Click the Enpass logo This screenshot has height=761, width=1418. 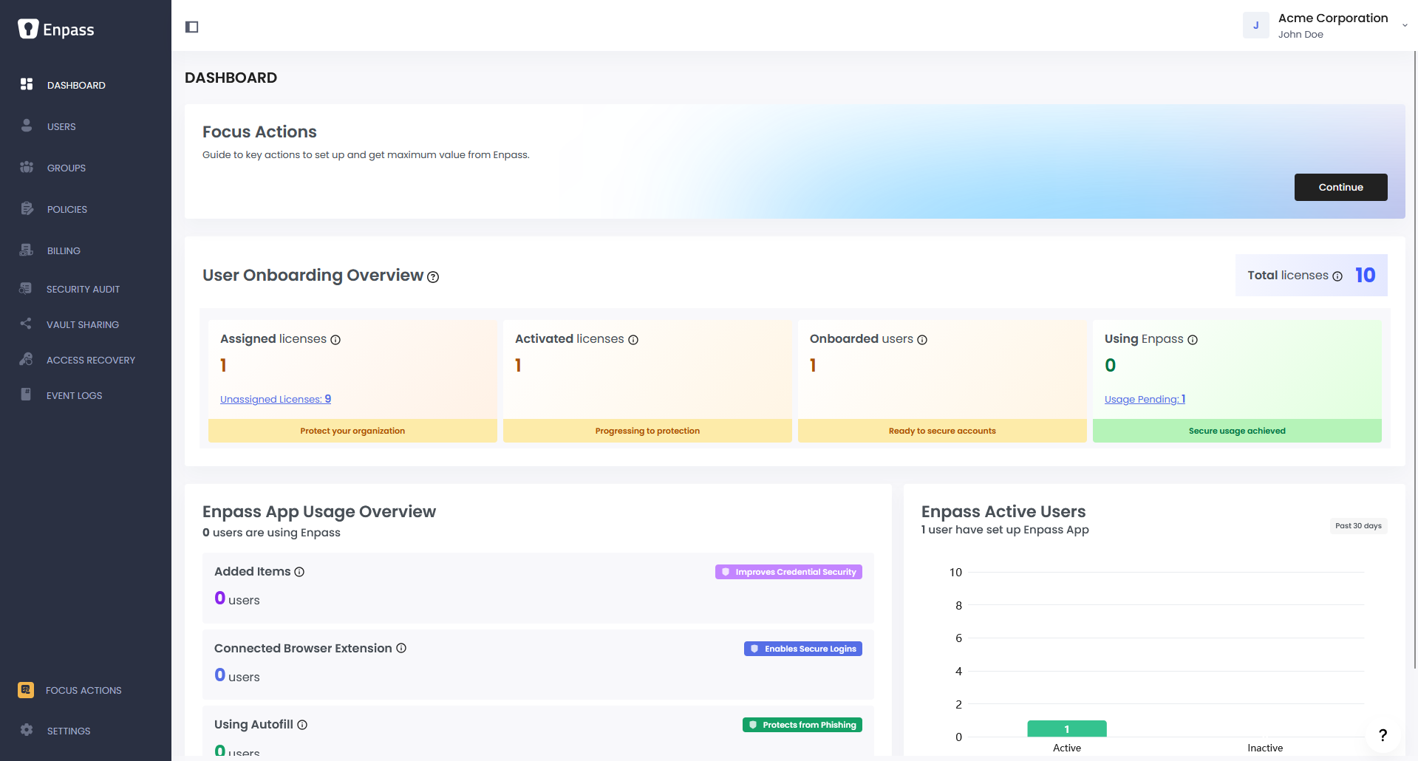[x=56, y=29]
